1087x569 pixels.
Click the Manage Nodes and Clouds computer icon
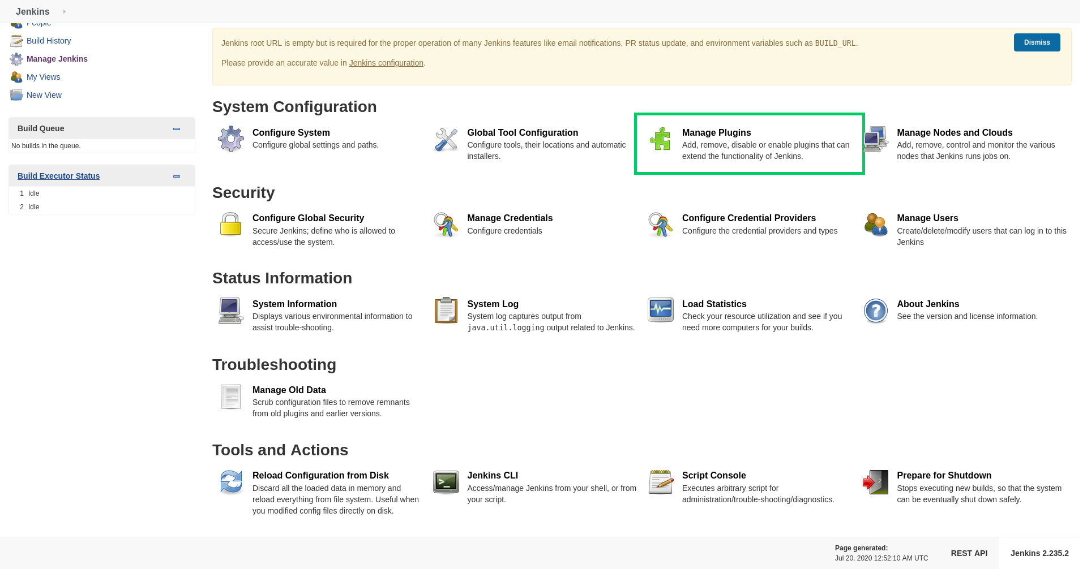[876, 139]
